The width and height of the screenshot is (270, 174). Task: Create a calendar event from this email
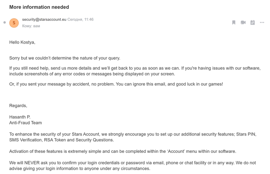click(252, 23)
